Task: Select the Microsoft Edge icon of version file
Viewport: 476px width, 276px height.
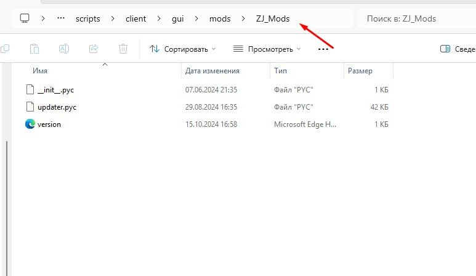Action: click(30, 124)
